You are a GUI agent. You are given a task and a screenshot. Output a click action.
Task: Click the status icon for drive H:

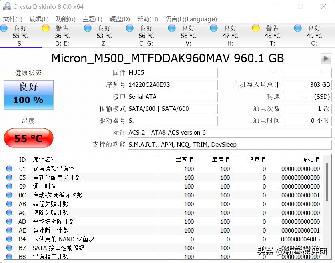click(x=213, y=28)
